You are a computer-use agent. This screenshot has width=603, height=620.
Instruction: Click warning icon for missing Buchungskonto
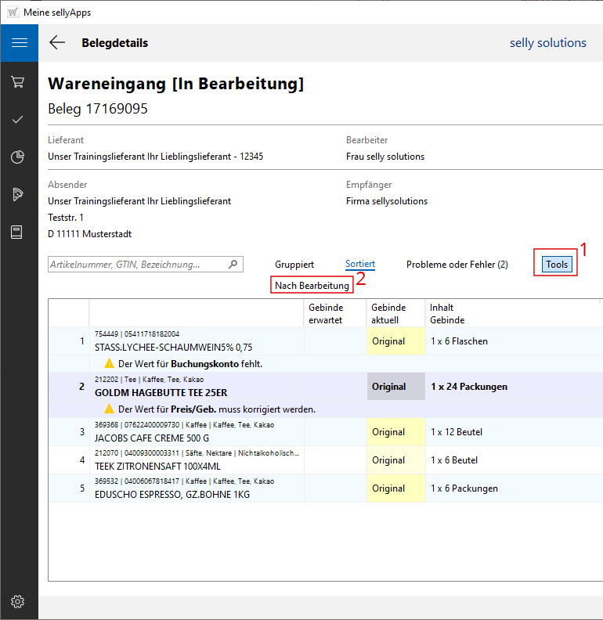(110, 363)
